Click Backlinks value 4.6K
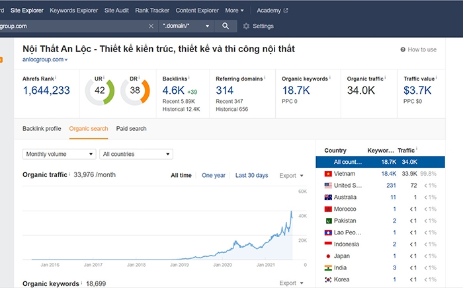Screen dimensions: 463x288 [173, 90]
